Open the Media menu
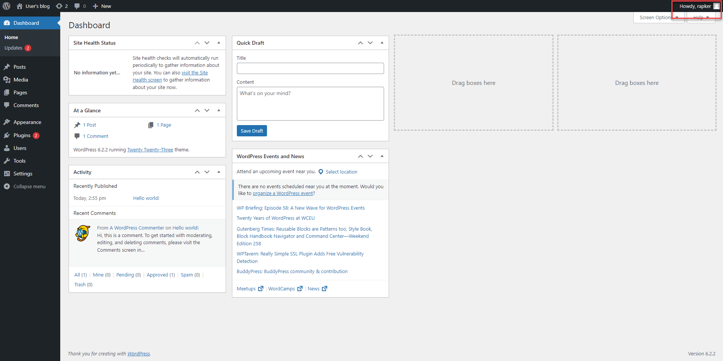 30,80
